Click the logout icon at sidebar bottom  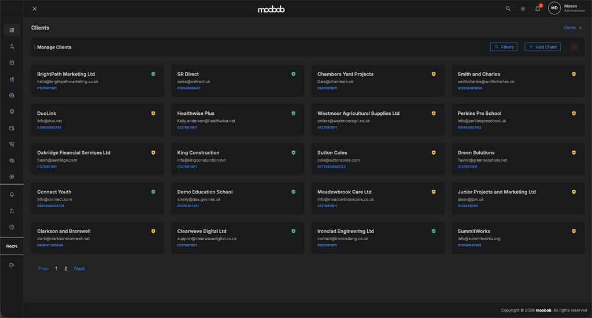click(x=12, y=265)
